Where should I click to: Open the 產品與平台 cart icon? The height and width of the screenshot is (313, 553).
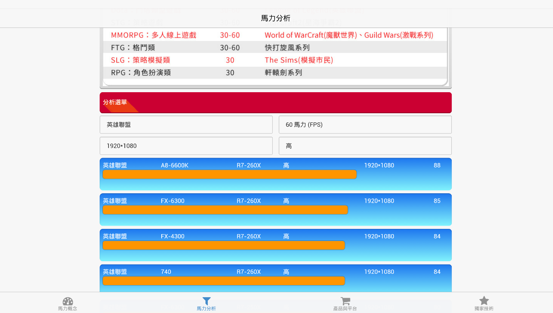345,301
